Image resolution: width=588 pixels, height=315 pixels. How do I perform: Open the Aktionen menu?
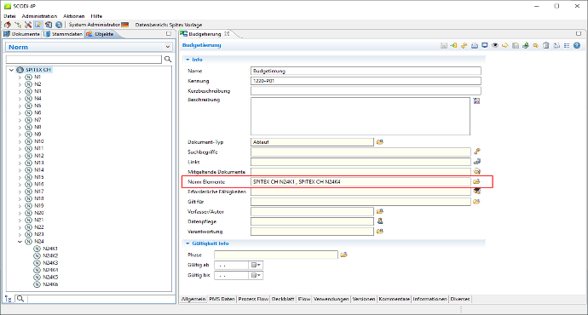coord(74,16)
